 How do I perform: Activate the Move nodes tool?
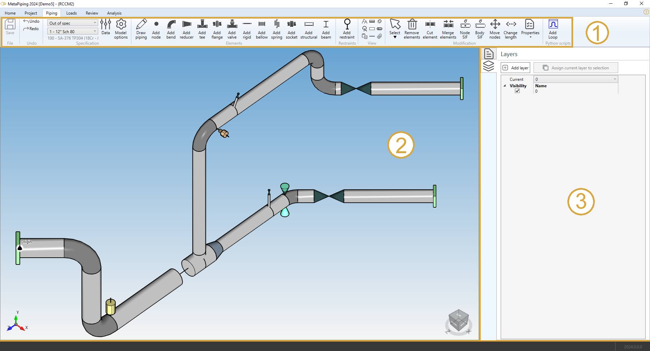click(495, 29)
